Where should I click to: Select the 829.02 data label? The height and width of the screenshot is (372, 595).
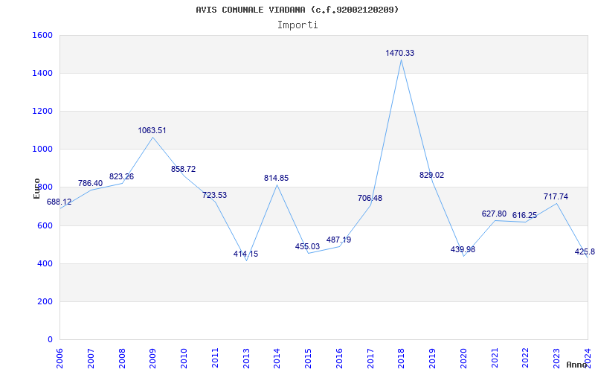(x=431, y=175)
